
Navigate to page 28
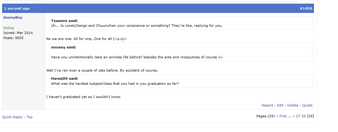tap(303, 116)
